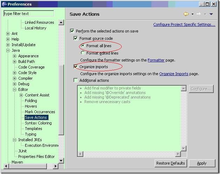Expand the Build Path node

(x=14, y=62)
